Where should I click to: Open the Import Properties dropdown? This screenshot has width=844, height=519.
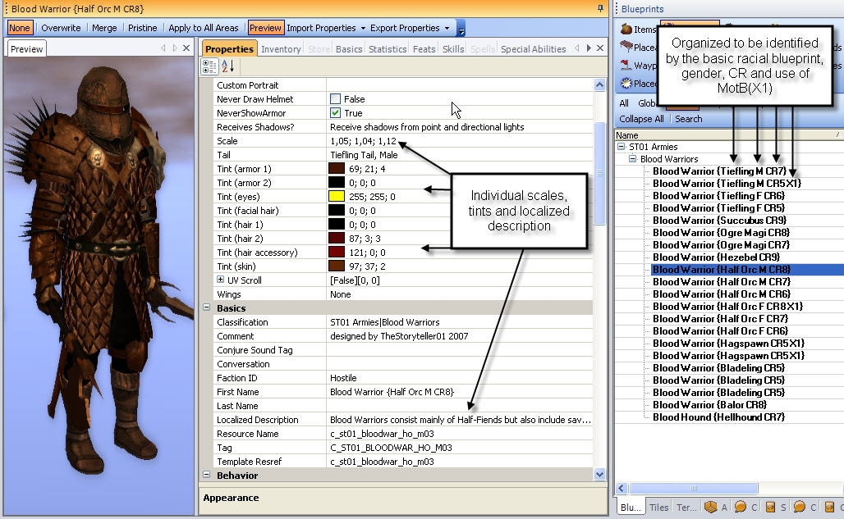tap(325, 28)
